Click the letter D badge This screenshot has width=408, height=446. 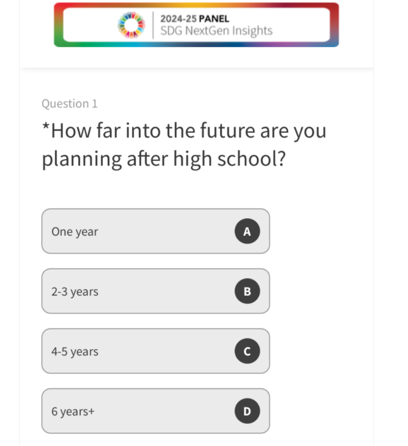point(247,411)
